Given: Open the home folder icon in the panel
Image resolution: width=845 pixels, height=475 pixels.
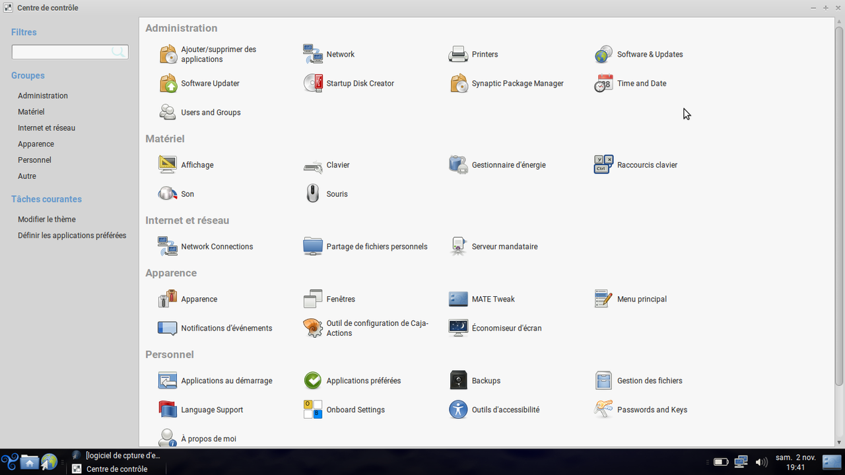Looking at the screenshot, I should click(29, 461).
